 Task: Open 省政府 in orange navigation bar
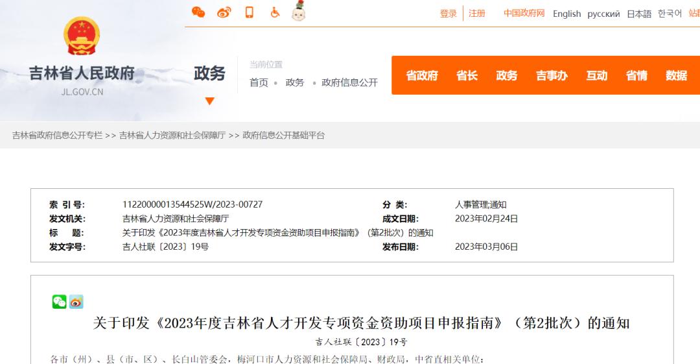422,75
